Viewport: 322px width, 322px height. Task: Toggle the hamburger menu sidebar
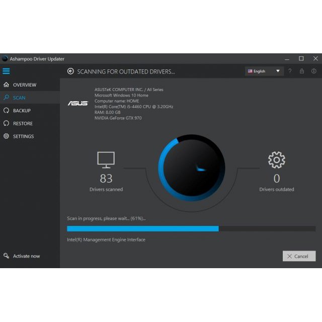pyautogui.click(x=6, y=71)
